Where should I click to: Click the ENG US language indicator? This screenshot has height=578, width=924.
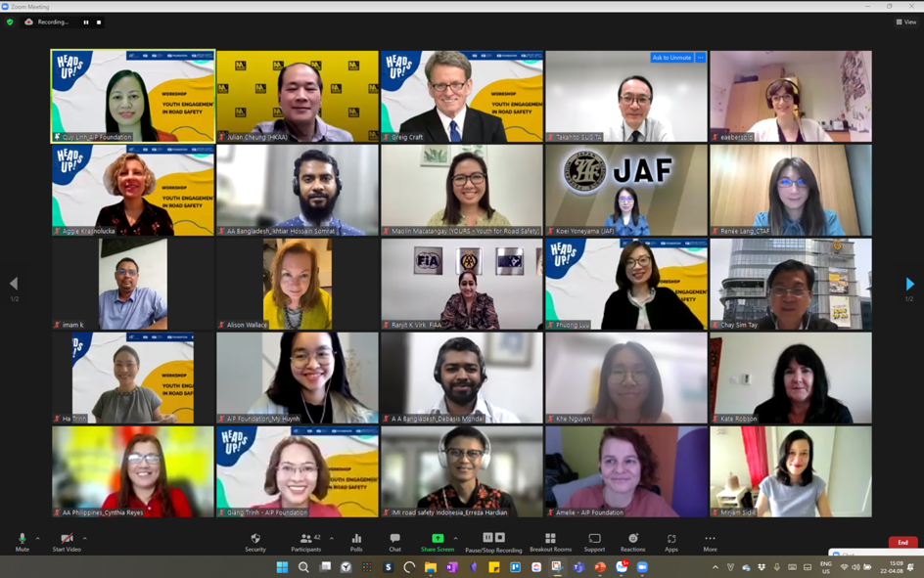[x=826, y=567]
